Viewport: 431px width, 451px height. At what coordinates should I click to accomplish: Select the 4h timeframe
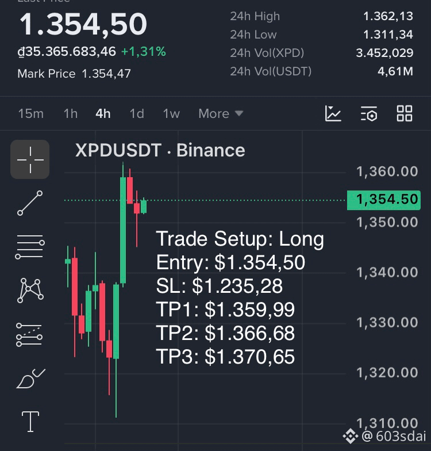[103, 114]
